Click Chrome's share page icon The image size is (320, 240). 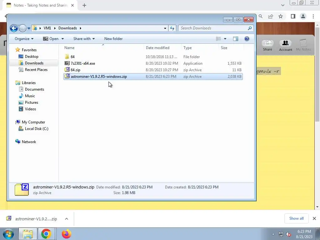271,16
